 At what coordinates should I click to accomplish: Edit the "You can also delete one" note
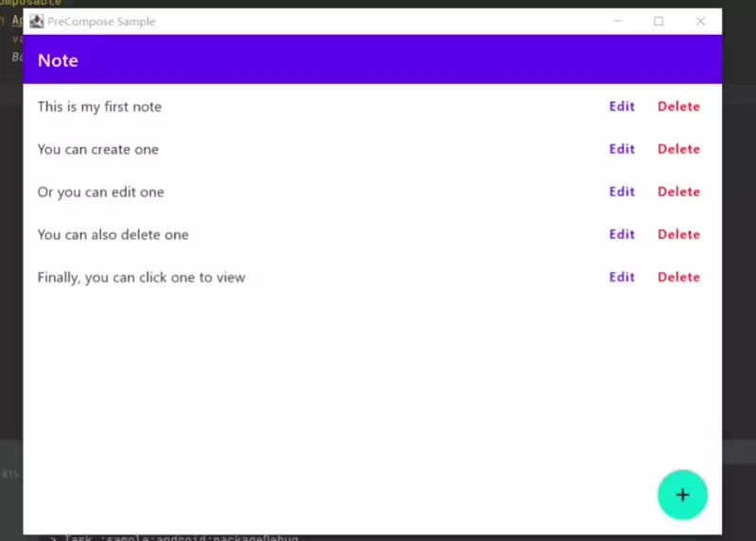622,234
